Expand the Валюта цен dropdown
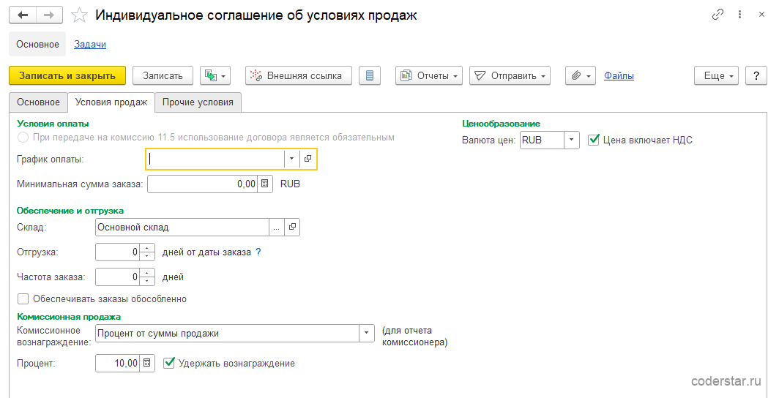The image size is (779, 398). click(x=571, y=140)
